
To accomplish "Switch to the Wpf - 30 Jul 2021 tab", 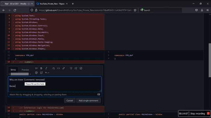I will (x=17, y=4).
